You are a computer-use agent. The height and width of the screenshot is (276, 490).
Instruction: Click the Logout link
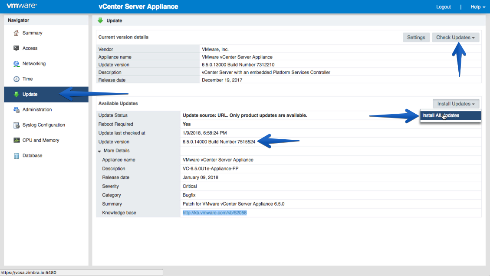[x=444, y=7]
